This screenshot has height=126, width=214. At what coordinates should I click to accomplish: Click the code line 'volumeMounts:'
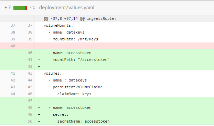click(58, 25)
